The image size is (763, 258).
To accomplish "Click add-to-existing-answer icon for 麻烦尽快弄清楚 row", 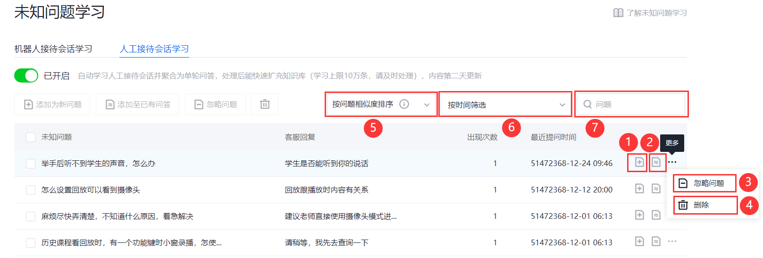I will click(x=656, y=215).
